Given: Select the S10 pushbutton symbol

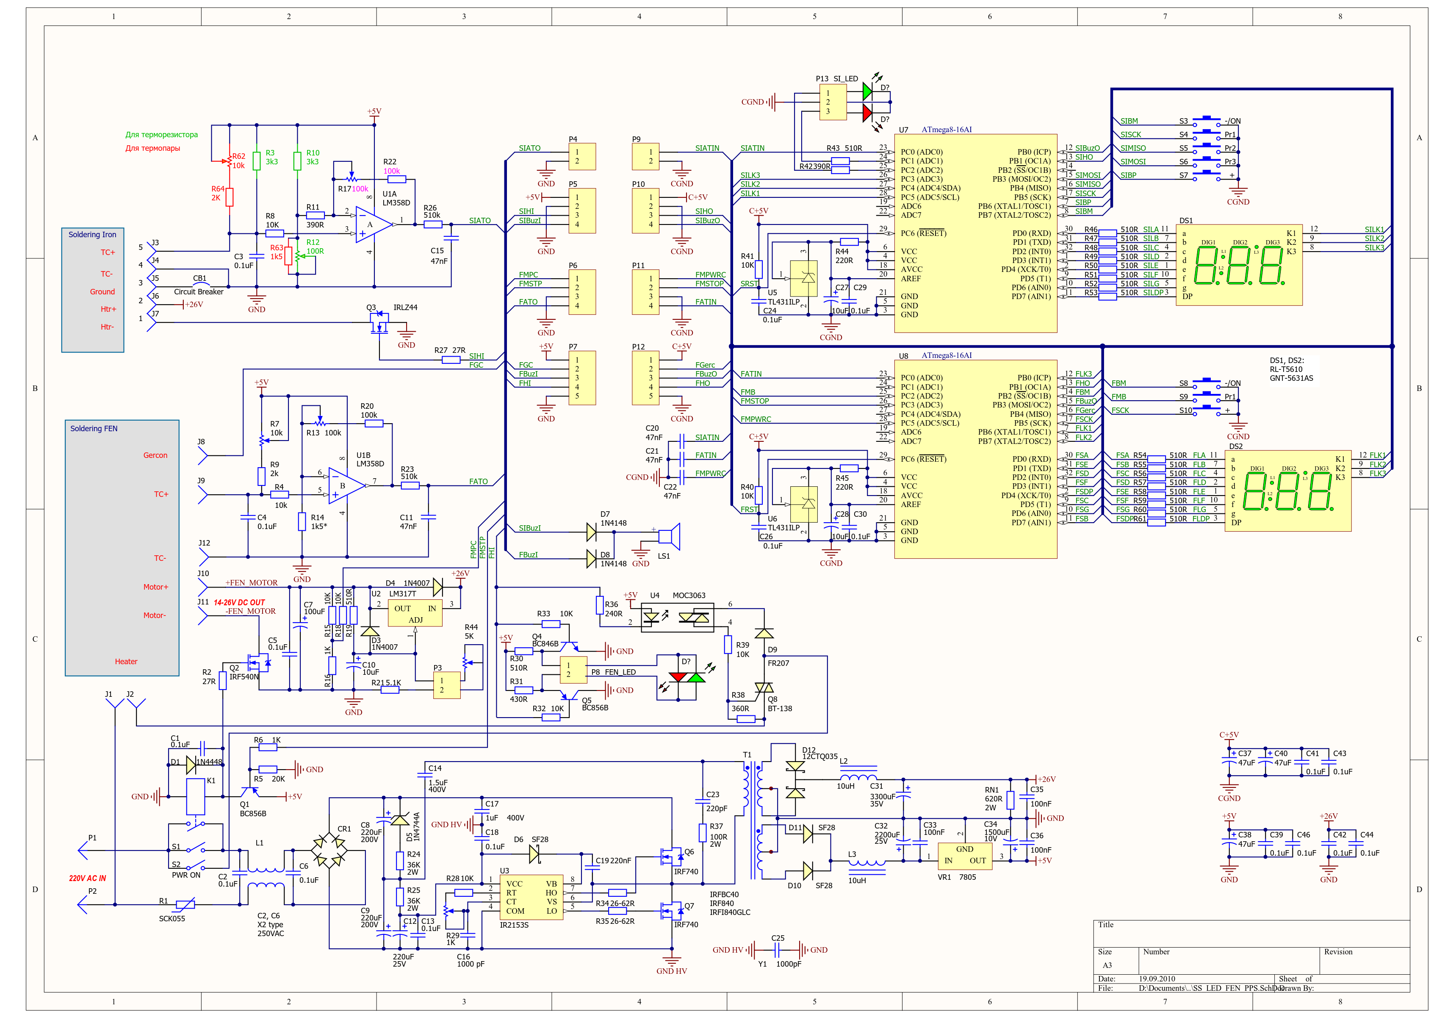Looking at the screenshot, I should tap(1206, 410).
